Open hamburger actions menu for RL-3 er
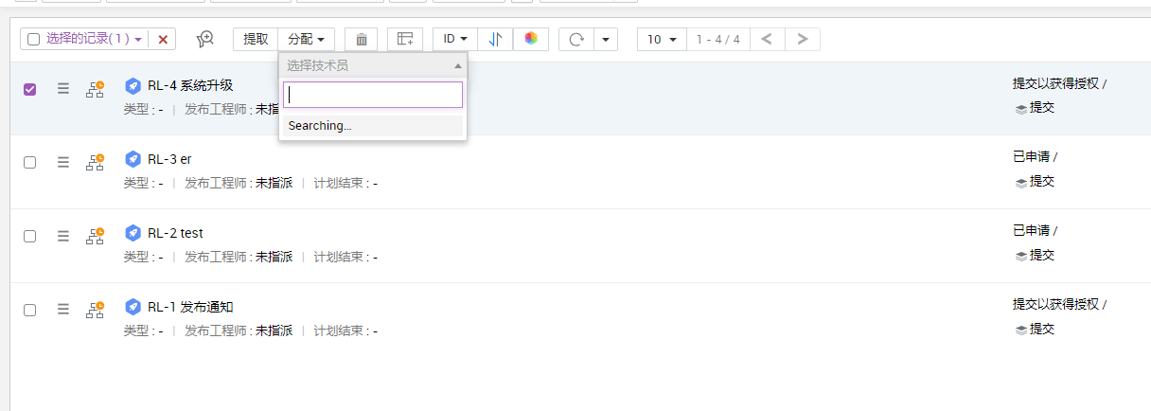This screenshot has width=1151, height=411. (x=63, y=162)
